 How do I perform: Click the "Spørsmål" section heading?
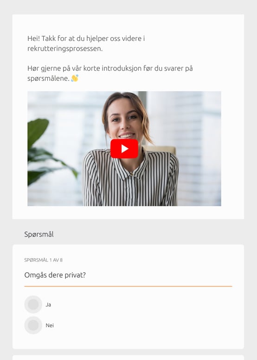point(39,234)
